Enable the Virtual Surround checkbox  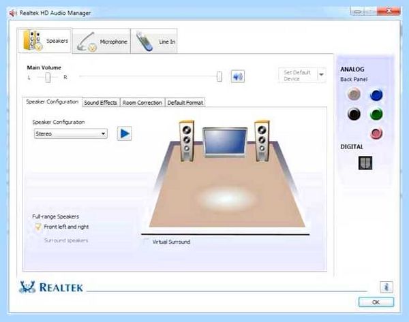coord(146,242)
